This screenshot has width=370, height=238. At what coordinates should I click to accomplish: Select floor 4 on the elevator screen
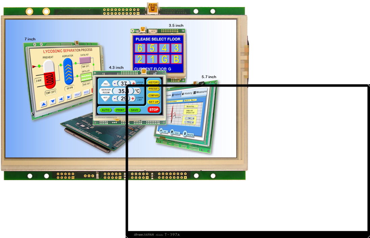point(164,48)
